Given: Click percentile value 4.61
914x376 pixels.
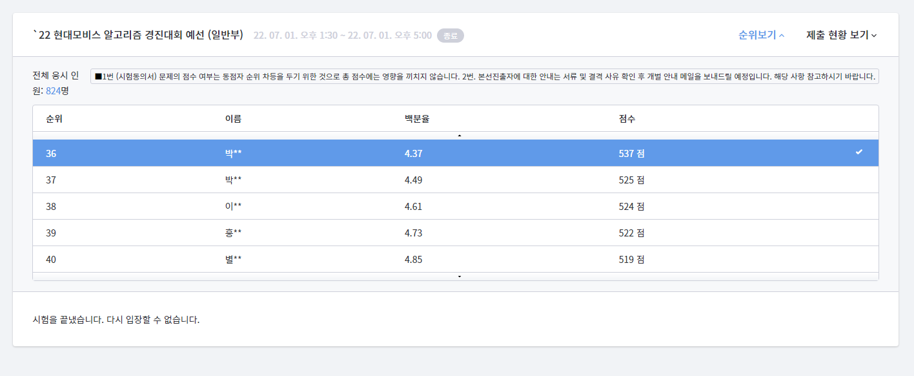Looking at the screenshot, I should pos(413,207).
